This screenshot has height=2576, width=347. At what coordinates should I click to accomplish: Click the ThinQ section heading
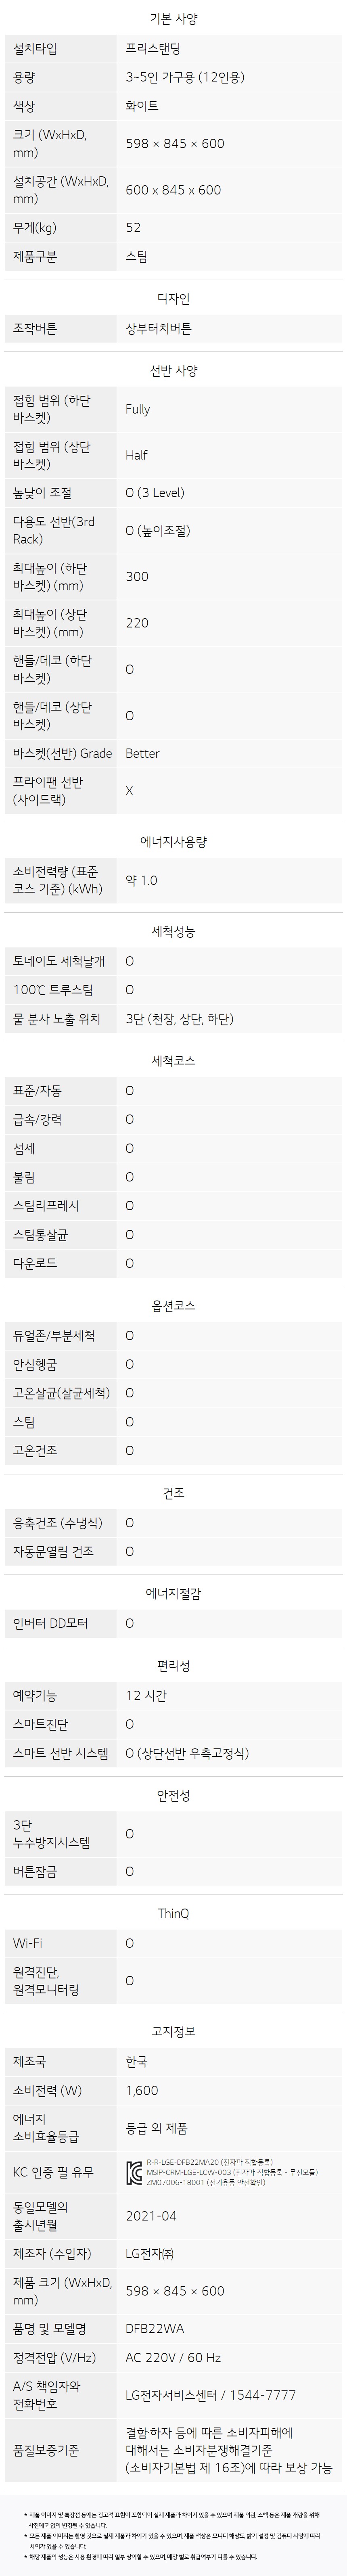tap(173, 1913)
